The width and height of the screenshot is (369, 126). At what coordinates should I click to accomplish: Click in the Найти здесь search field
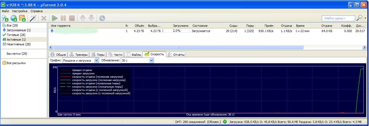pos(338,18)
